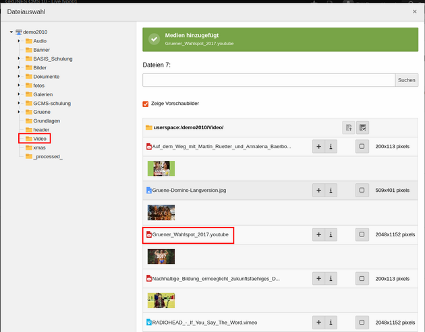
Task: Add Gruene-Domino-Langversion.jpg with plus button
Action: [x=318, y=190]
